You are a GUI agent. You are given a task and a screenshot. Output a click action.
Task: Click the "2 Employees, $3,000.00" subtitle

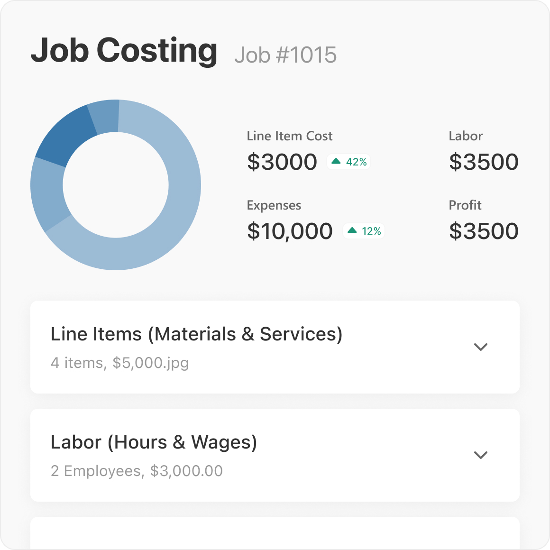click(137, 471)
